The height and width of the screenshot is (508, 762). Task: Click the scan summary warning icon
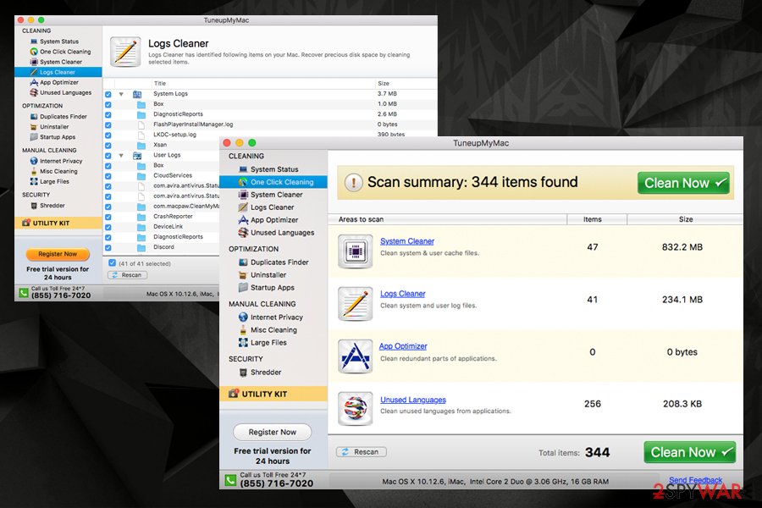[x=353, y=183]
